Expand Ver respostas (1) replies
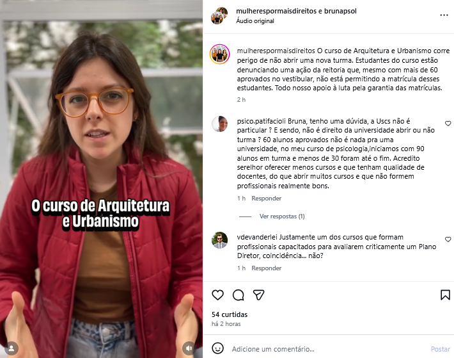The width and height of the screenshot is (454, 358). (282, 216)
